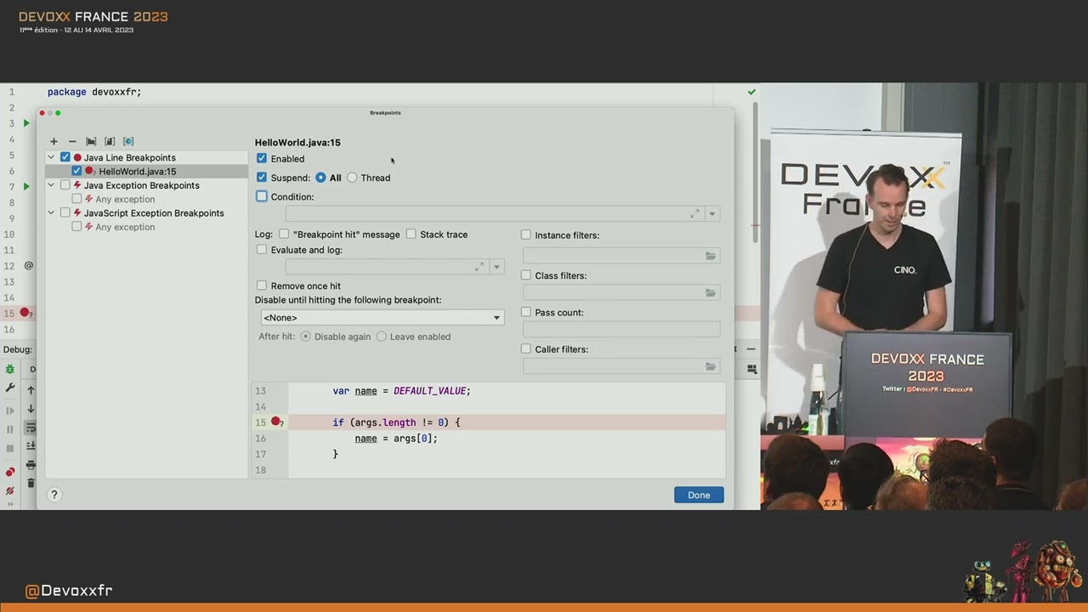Click the green inspection checkmark in editor
Image resolution: width=1088 pixels, height=612 pixels.
pos(751,92)
